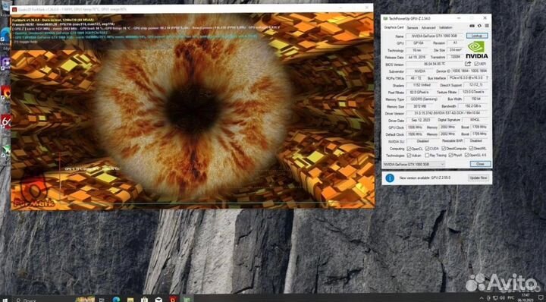Click the GPU-Z screenshot camera icon
This screenshot has width=546, height=302.
[x=472, y=26]
